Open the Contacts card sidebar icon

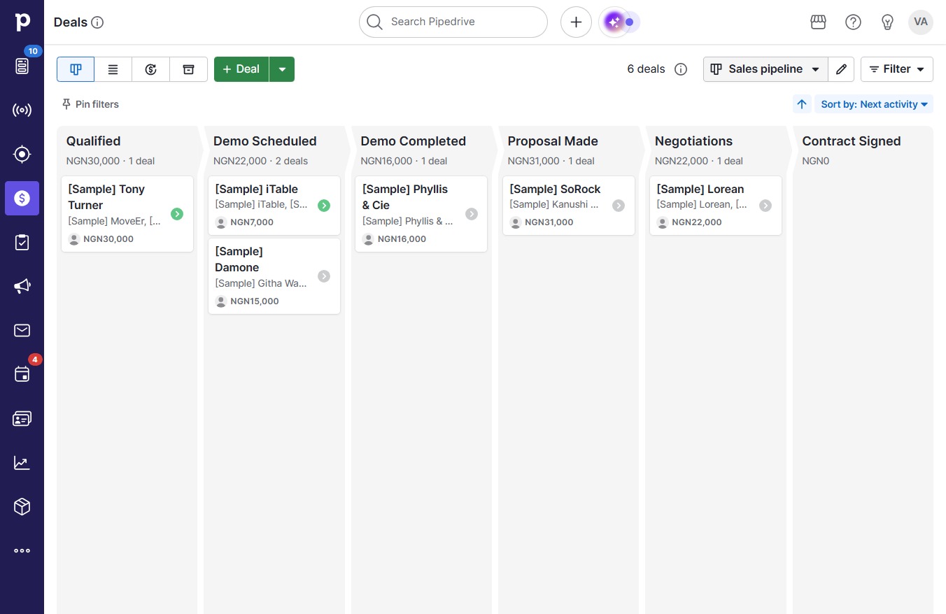coord(22,418)
